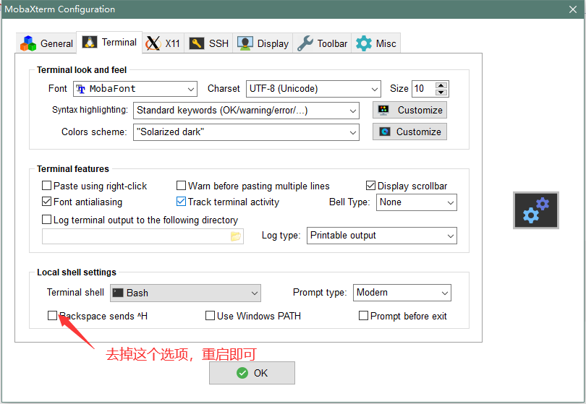586x404 pixels.
Task: Click the penguin Terminal icon
Action: (90, 42)
